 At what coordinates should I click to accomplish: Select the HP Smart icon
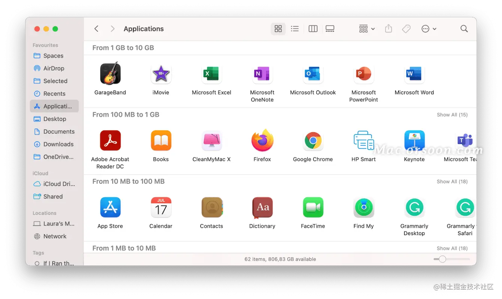point(363,141)
